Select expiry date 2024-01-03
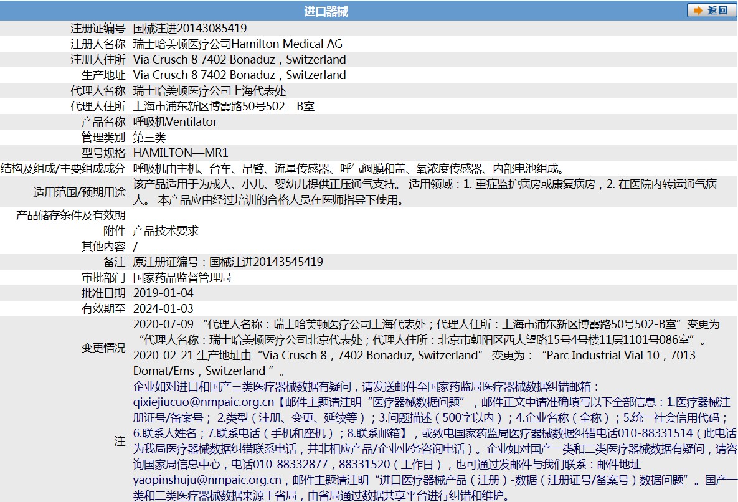 163,308
